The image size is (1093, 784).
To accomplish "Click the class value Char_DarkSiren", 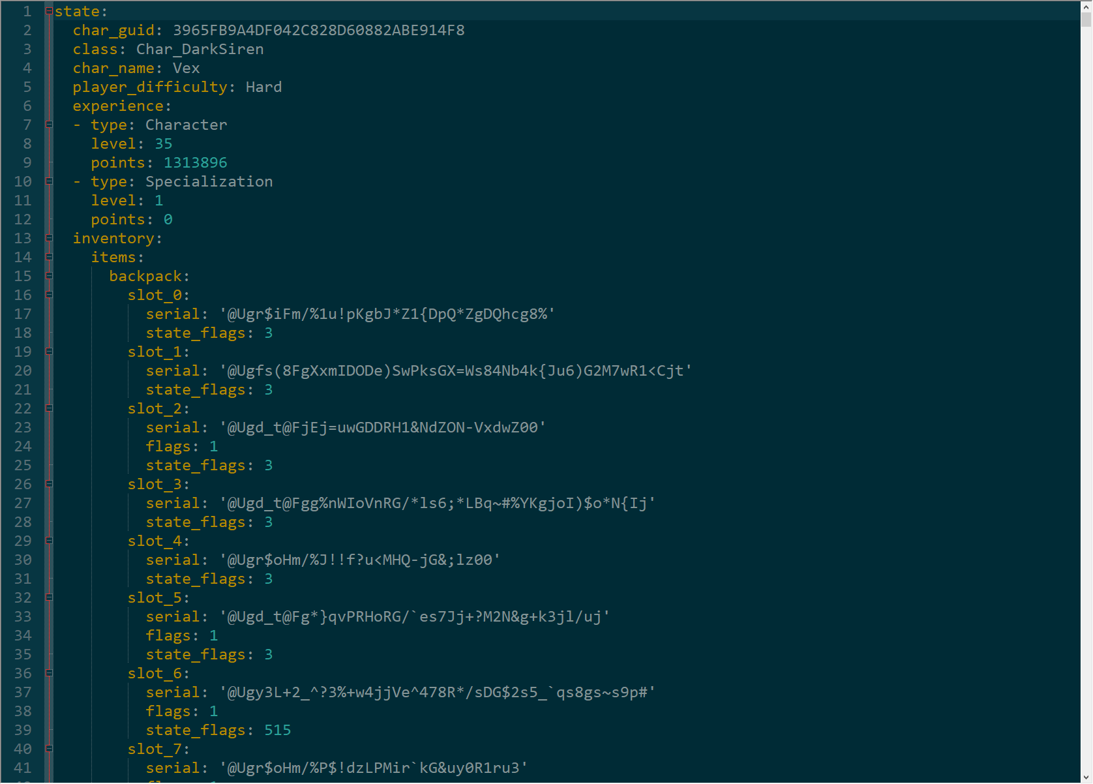I will point(200,49).
